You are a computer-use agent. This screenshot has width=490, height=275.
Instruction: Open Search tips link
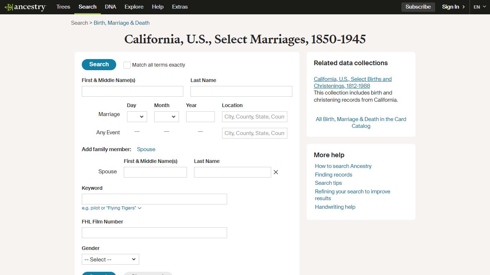coord(329,183)
